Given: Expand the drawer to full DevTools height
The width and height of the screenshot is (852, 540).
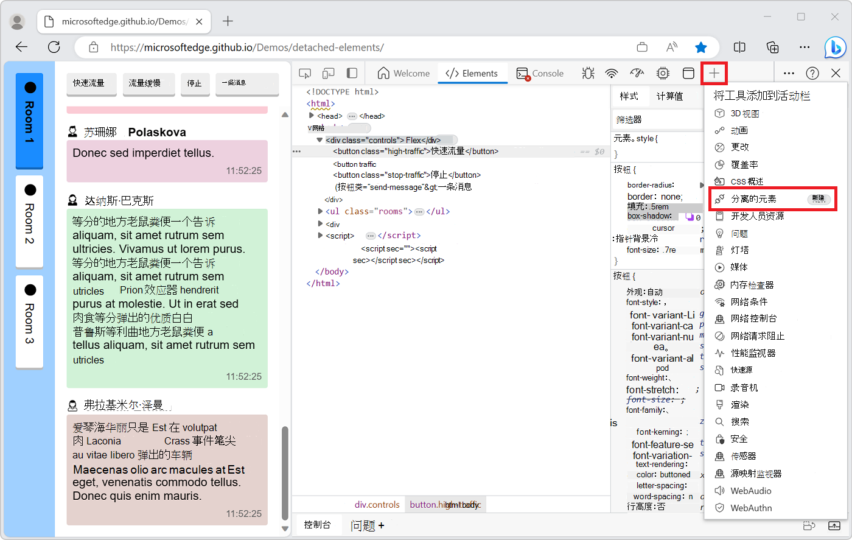Looking at the screenshot, I should [x=834, y=525].
